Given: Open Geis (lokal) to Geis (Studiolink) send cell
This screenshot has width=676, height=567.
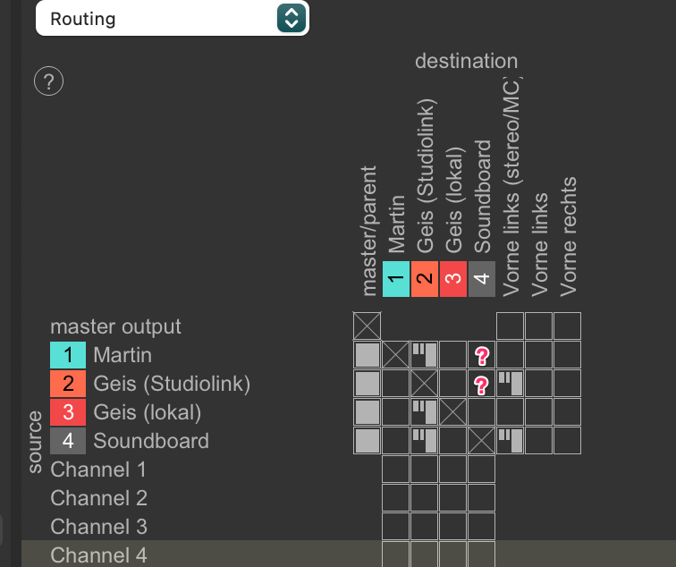Looking at the screenshot, I should [425, 412].
